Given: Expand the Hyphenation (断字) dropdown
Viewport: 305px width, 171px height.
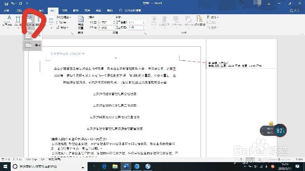Looking at the screenshot, I should [62, 28].
